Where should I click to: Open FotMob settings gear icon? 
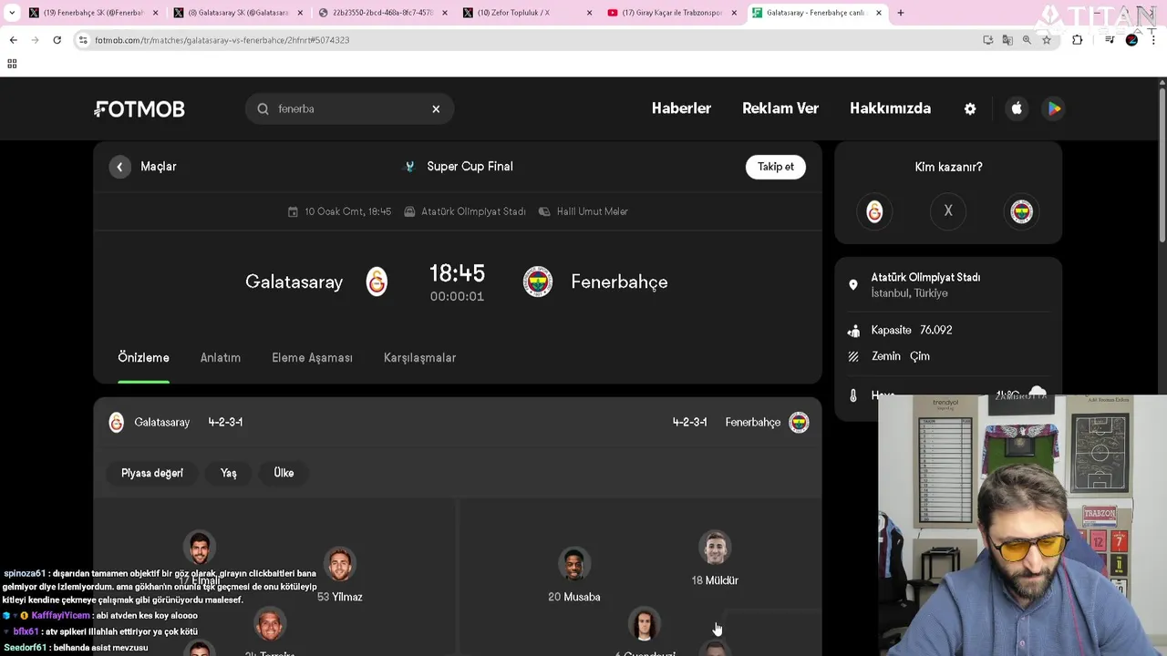[970, 108]
